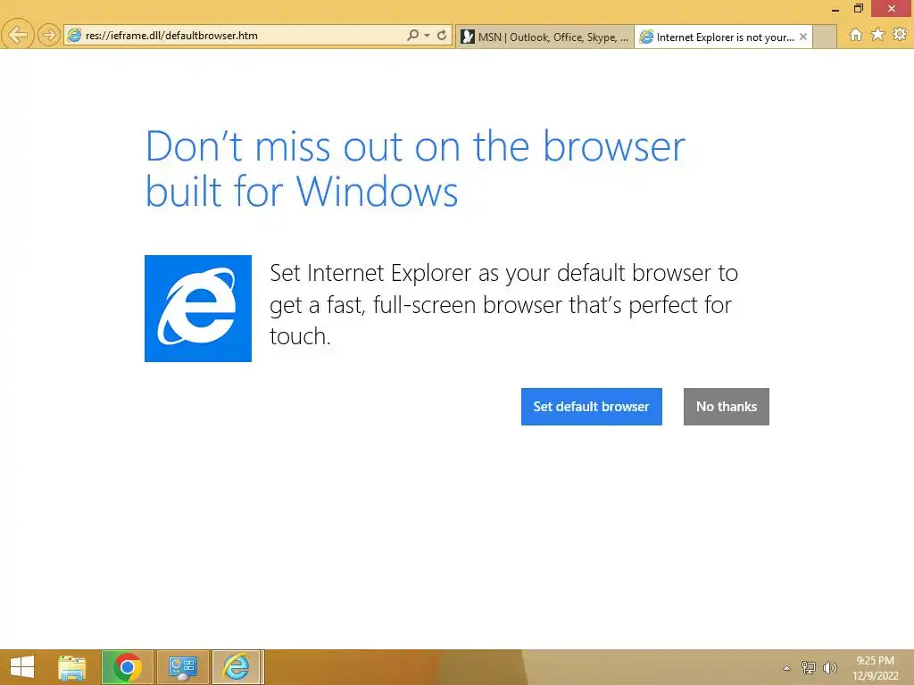The width and height of the screenshot is (914, 685).
Task: Click the 'Don't miss out on the browser' heading
Action: coord(415,169)
